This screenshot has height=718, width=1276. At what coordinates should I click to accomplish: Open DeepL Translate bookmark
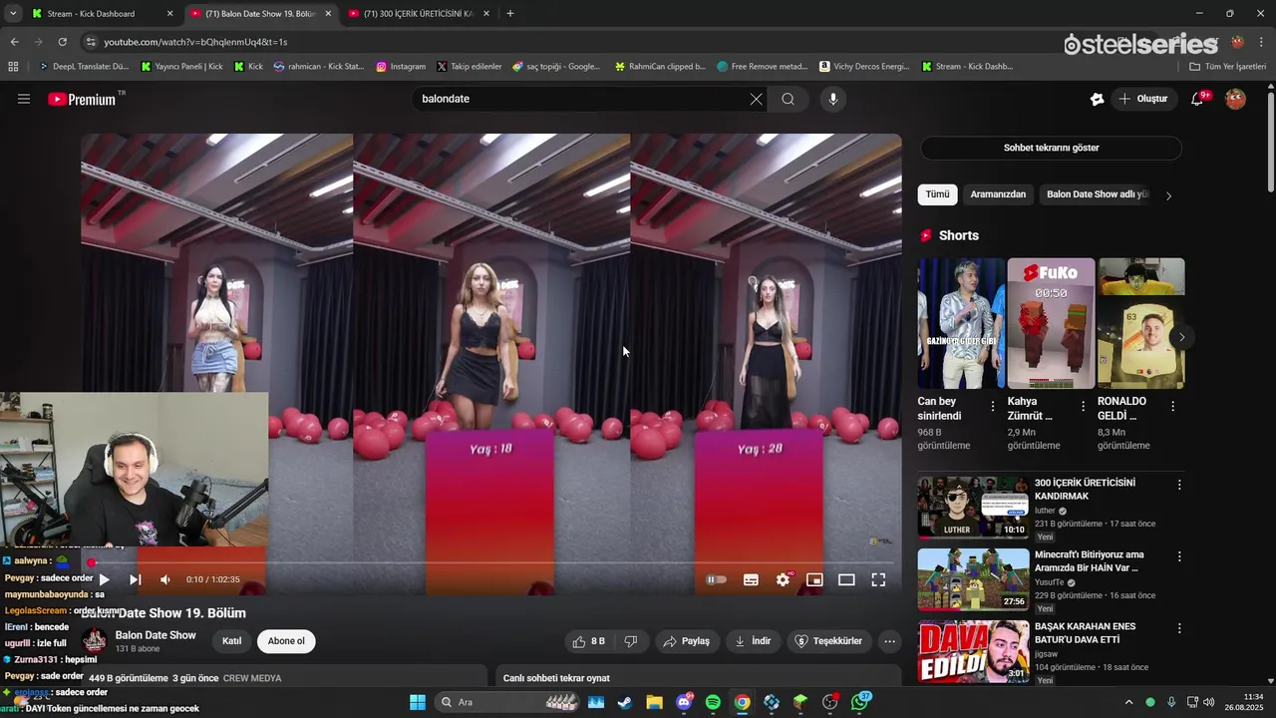tap(84, 67)
